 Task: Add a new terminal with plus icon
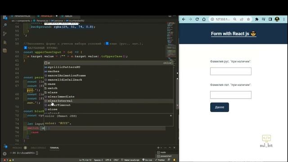pyautogui.click(x=158, y=148)
